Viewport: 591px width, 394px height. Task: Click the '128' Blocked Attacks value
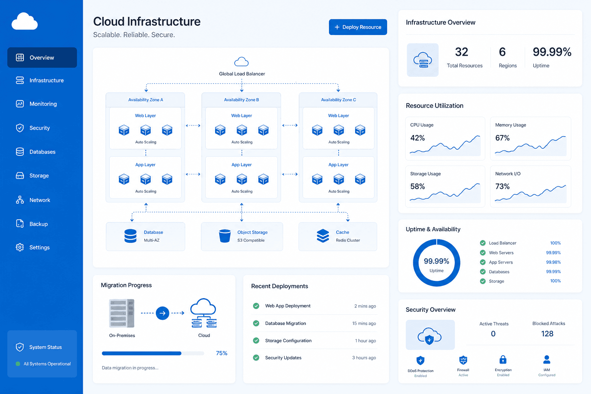click(547, 334)
